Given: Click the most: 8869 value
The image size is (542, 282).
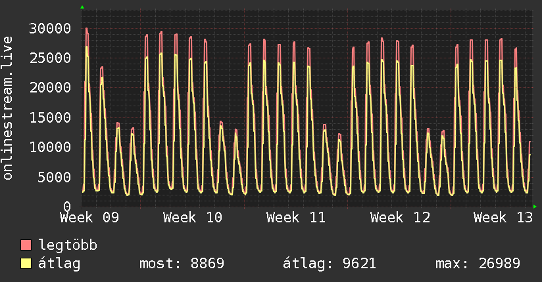Looking at the screenshot, I should pyautogui.click(x=182, y=264).
